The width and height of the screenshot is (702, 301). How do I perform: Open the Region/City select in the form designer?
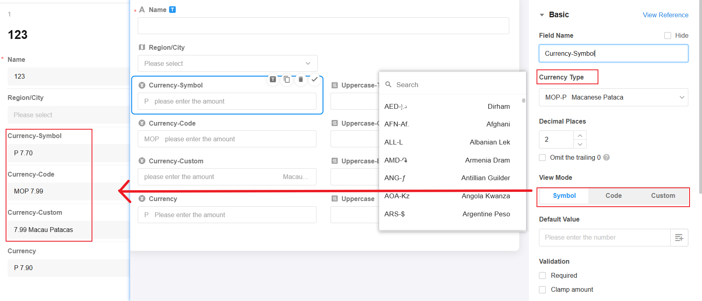point(228,63)
